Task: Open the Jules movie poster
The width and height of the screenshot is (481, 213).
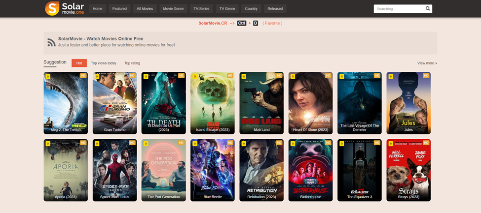Action: click(408, 103)
